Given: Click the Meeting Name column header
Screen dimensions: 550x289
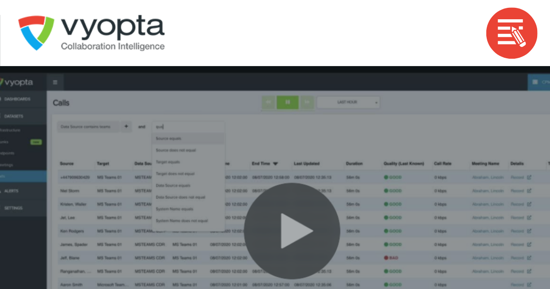Looking at the screenshot, I should (485, 164).
